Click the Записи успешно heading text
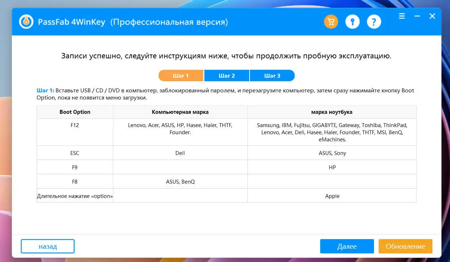 point(226,56)
